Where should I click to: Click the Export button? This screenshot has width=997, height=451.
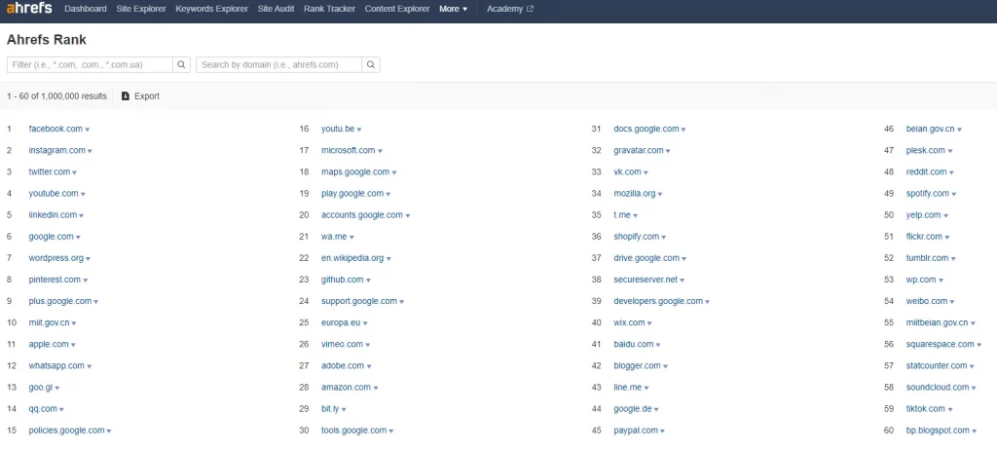click(x=140, y=96)
